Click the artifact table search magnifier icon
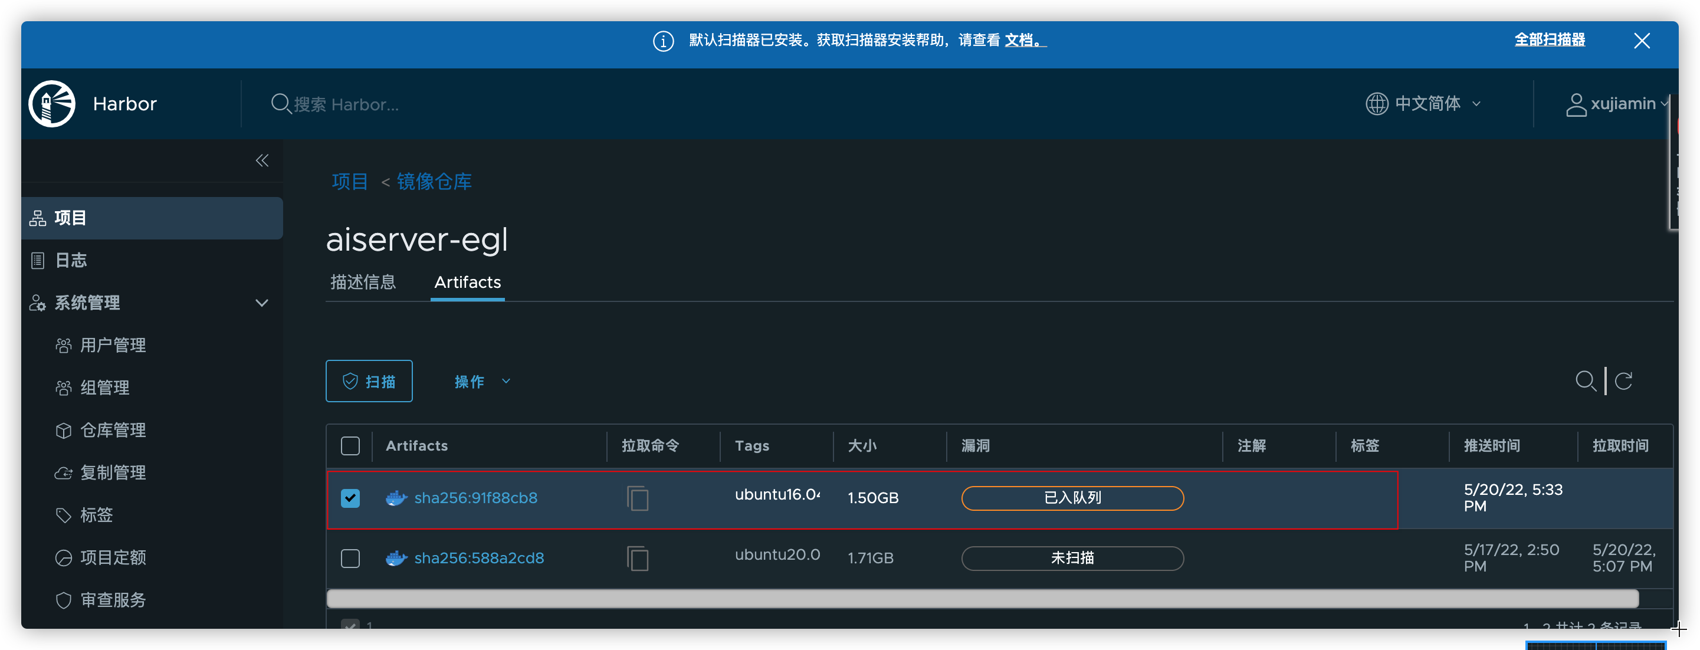The image size is (1700, 650). [x=1585, y=381]
